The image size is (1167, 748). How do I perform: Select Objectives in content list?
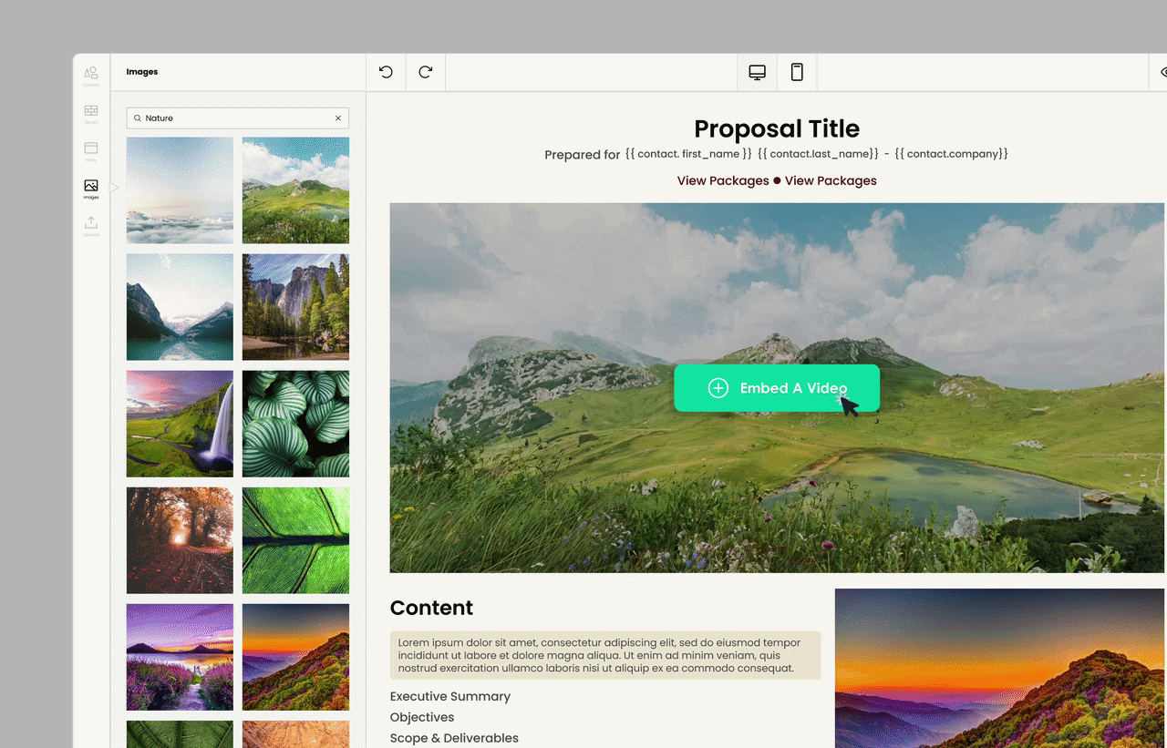[x=421, y=717]
